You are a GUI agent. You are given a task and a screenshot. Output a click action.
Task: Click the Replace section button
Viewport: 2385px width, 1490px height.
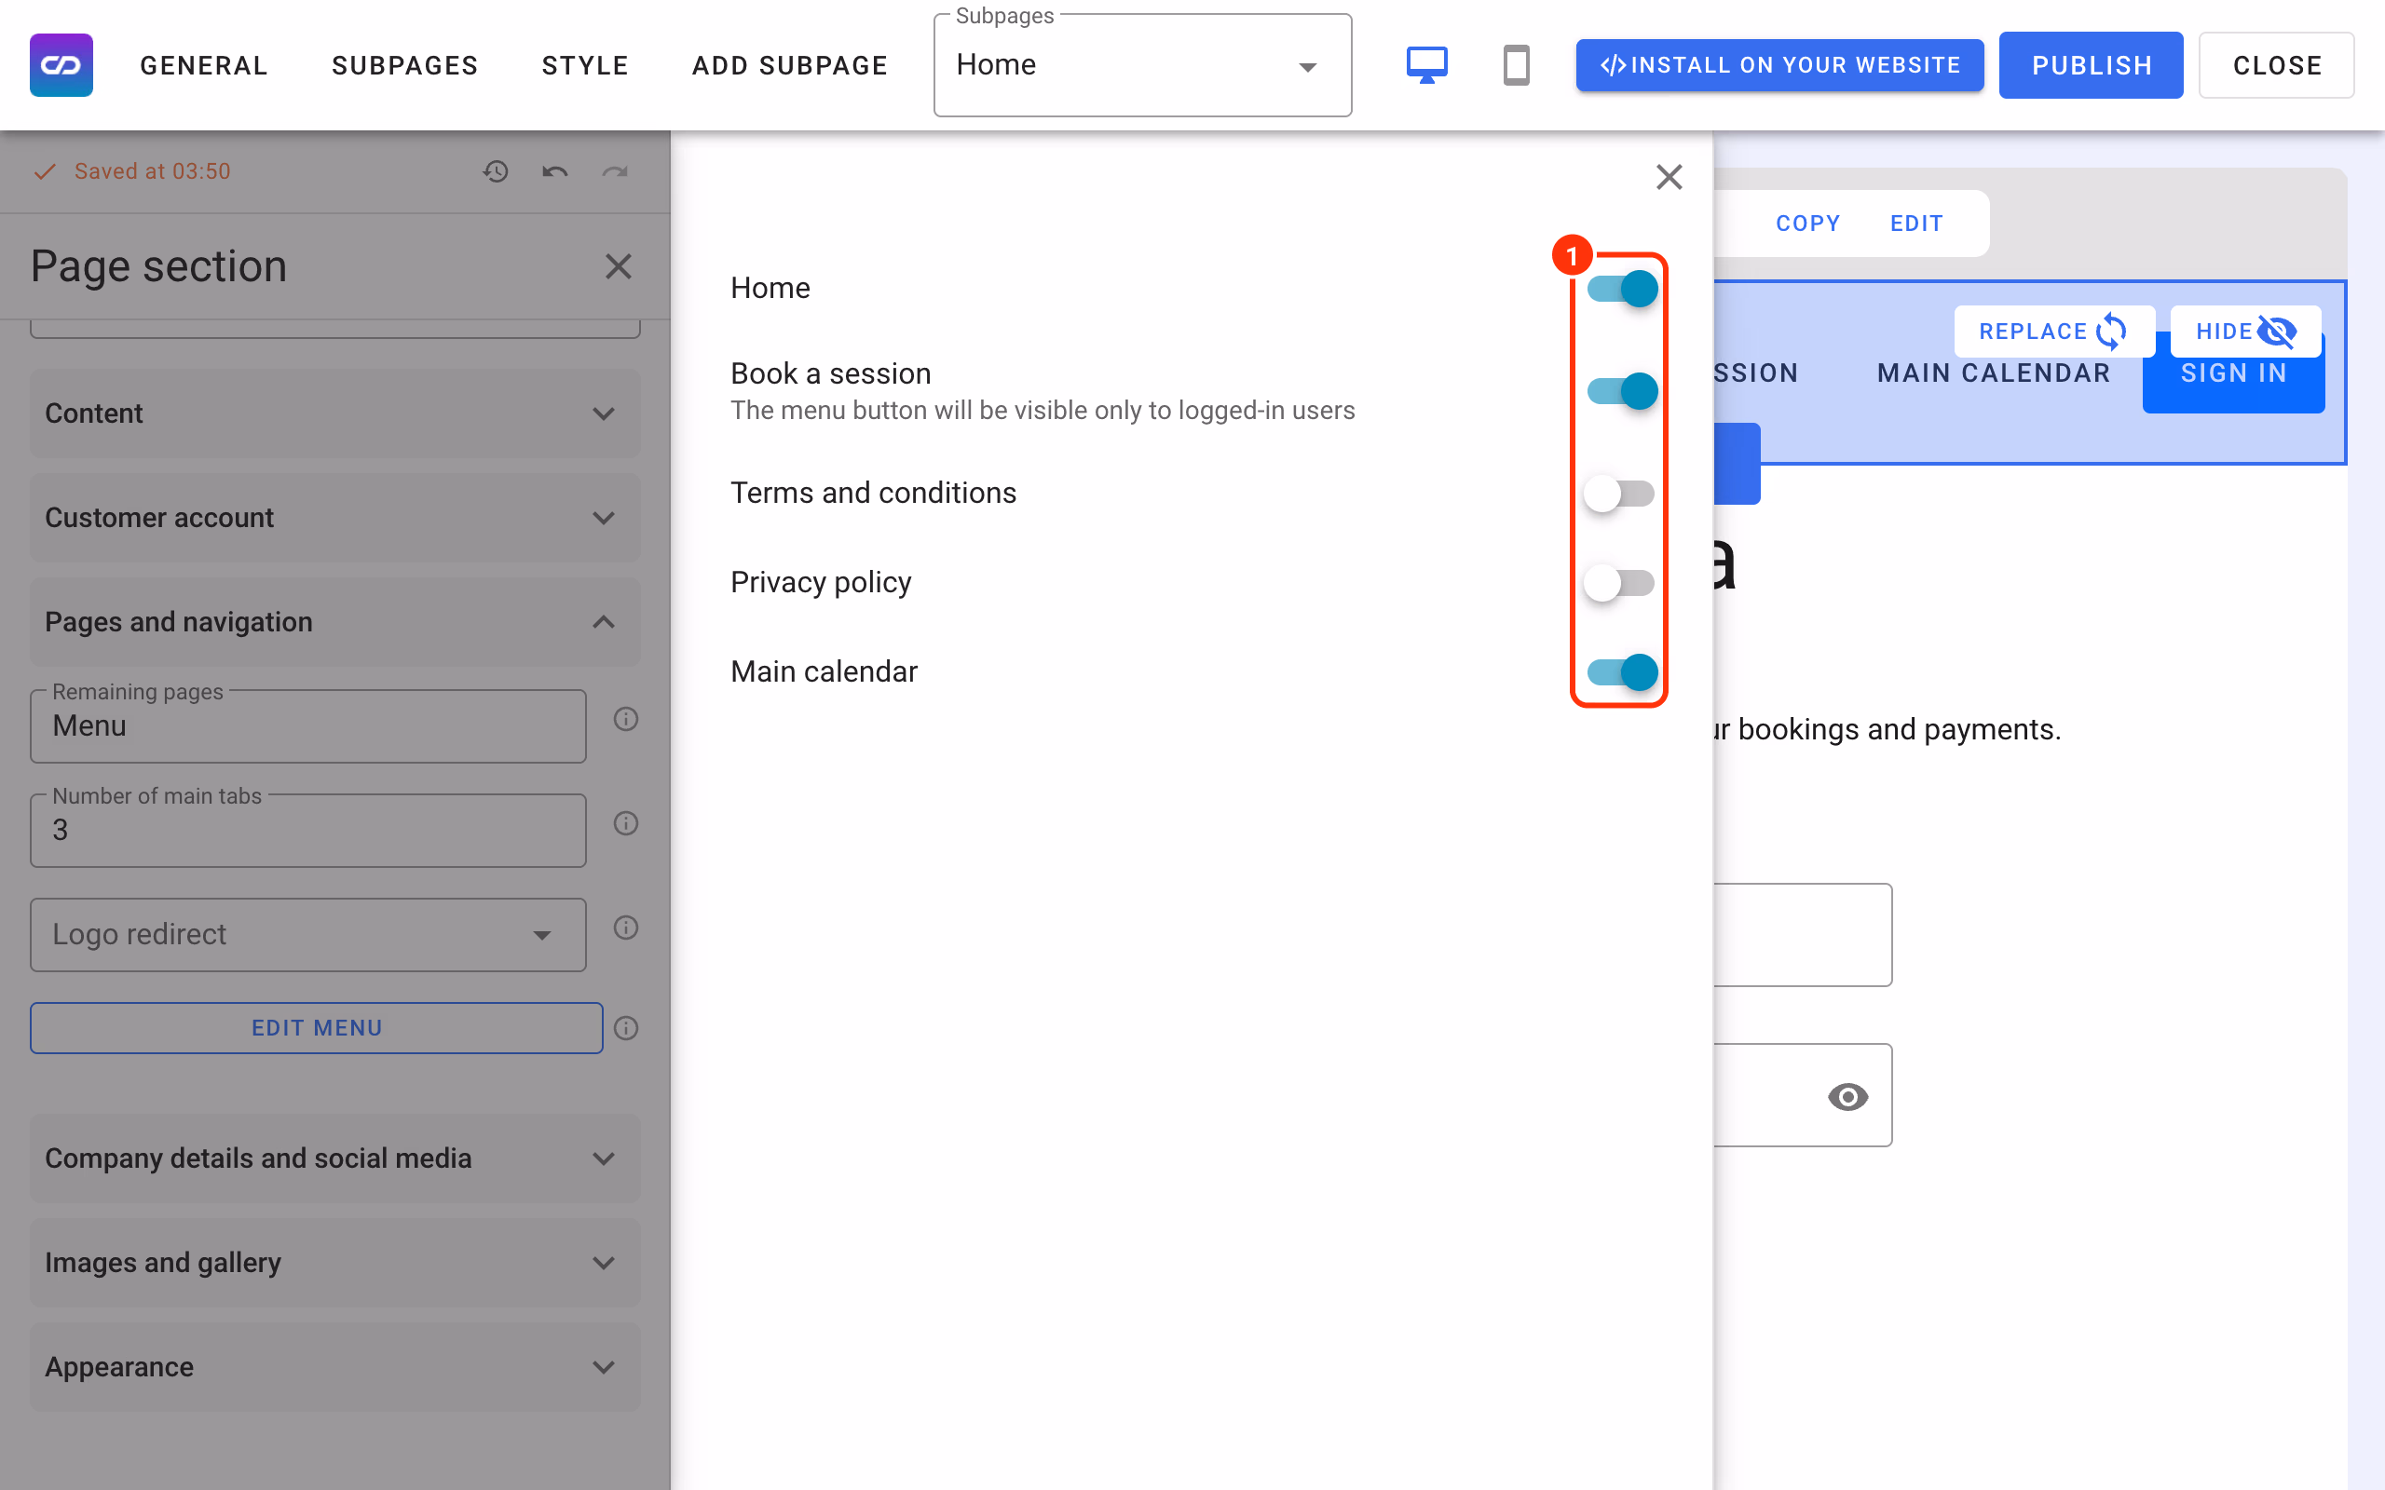tap(2054, 332)
